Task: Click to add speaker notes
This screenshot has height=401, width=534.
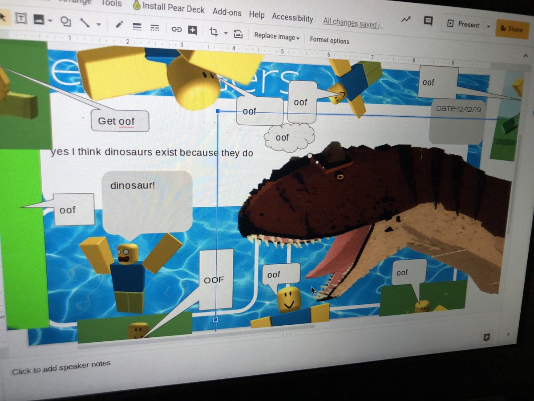Action: 61,366
